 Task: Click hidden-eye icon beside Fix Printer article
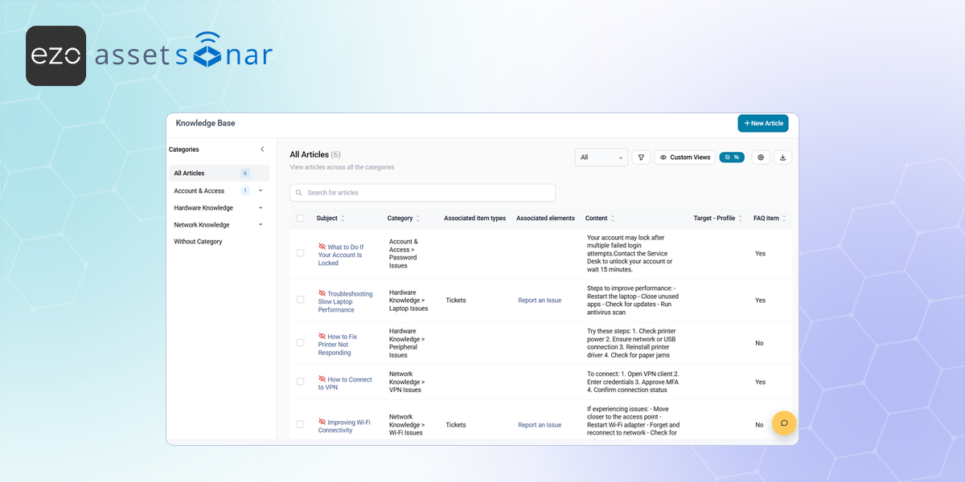(322, 337)
